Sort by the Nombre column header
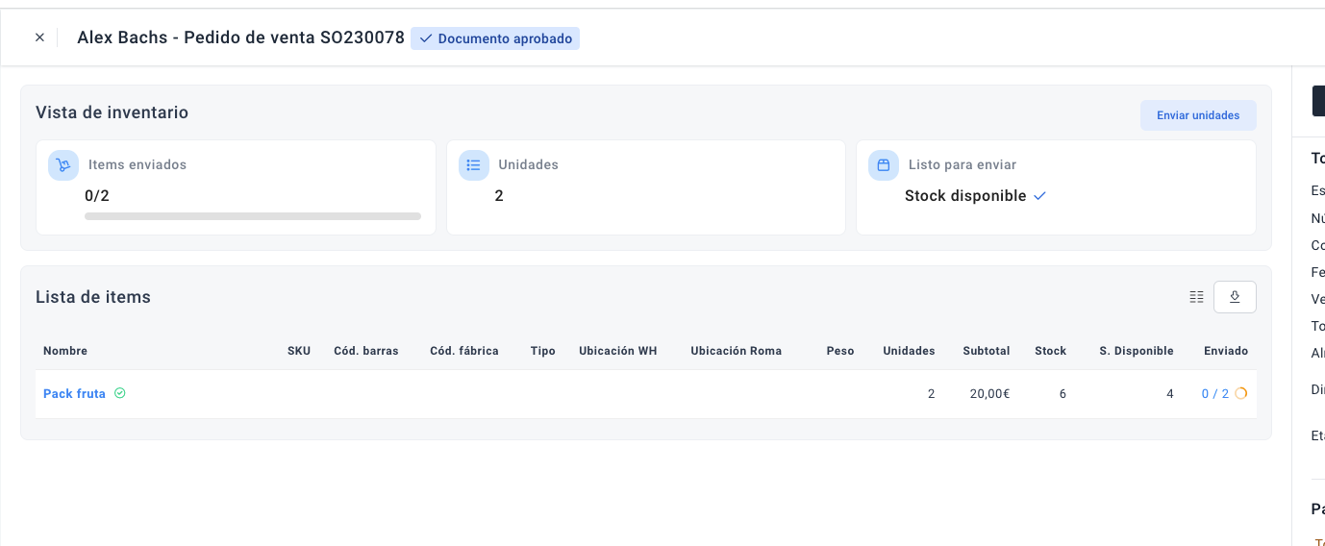This screenshot has height=546, width=1325. [x=65, y=351]
